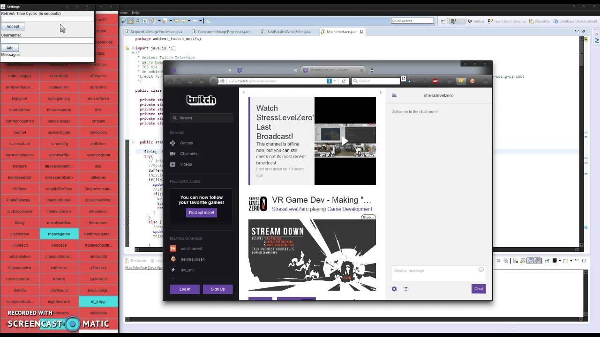Click the sanchowest channel avatar
This screenshot has width=600, height=337.
coord(173,249)
